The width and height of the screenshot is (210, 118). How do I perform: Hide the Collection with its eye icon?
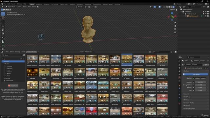[206, 12]
